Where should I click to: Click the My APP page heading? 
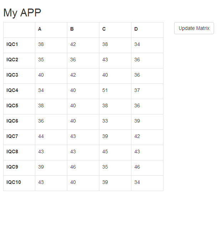[x=22, y=12]
